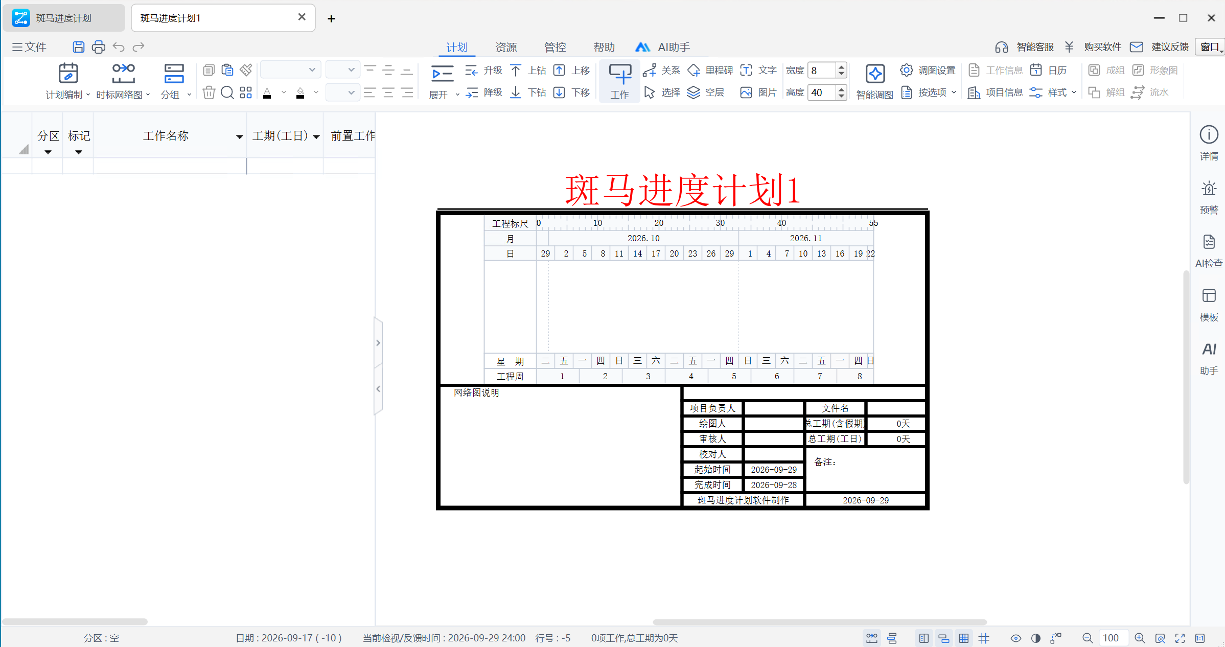Open the 工作名称 column dropdown arrow

[x=239, y=136]
